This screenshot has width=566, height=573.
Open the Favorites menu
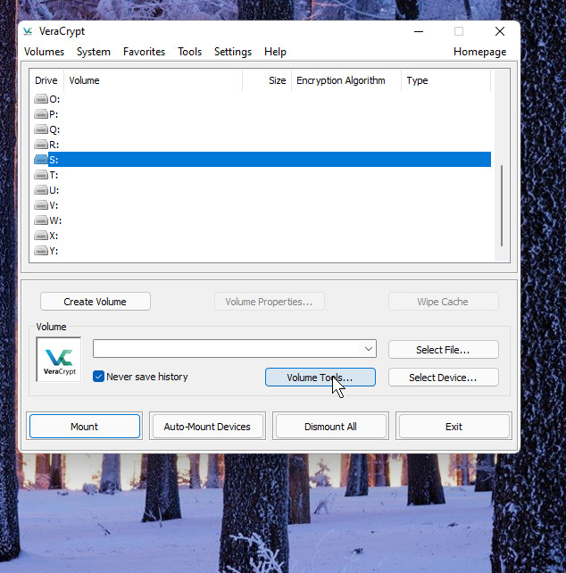point(144,52)
